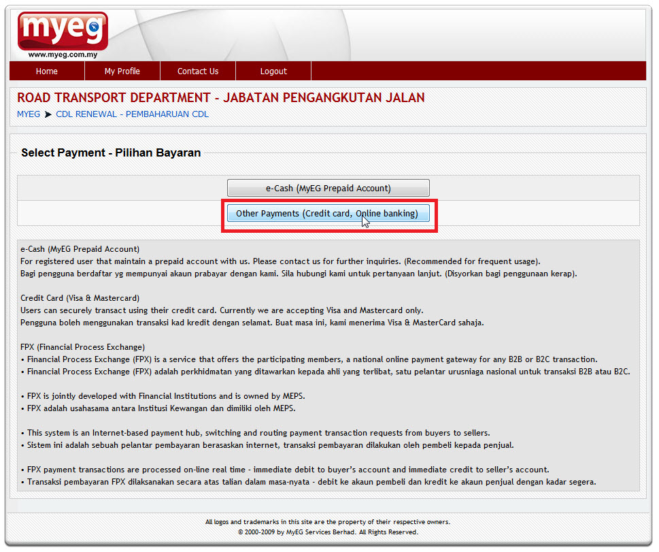Click the Road Transport Department page heading

click(221, 98)
